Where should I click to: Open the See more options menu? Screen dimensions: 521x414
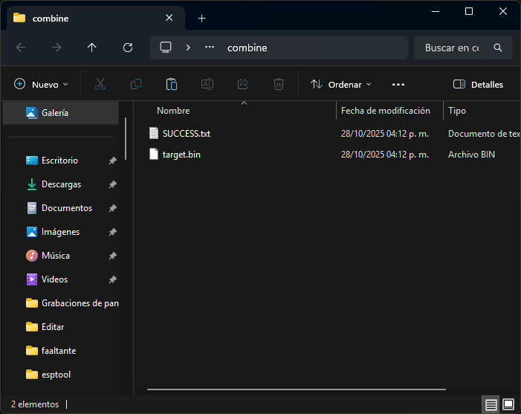(x=398, y=85)
